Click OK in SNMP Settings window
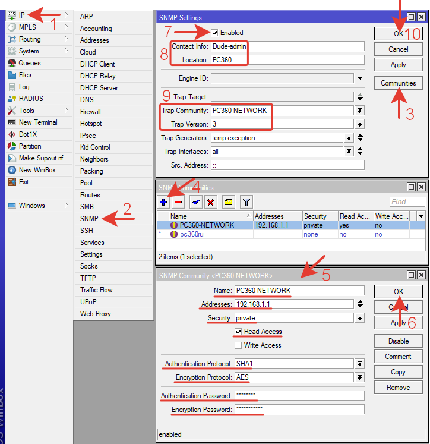 pyautogui.click(x=399, y=34)
